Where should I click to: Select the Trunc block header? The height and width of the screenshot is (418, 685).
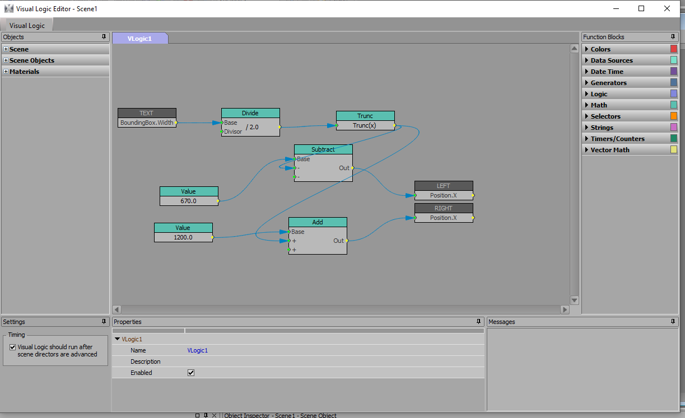tap(365, 116)
